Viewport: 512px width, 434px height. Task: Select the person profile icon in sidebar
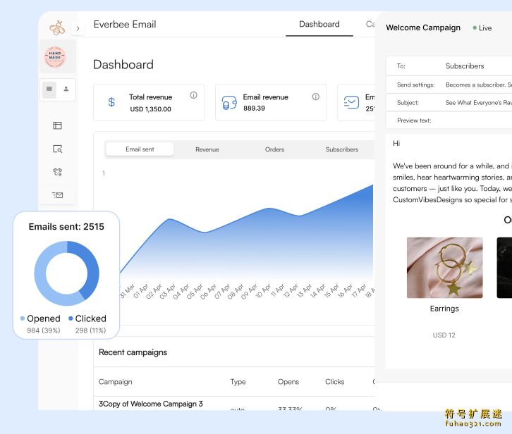(x=66, y=89)
